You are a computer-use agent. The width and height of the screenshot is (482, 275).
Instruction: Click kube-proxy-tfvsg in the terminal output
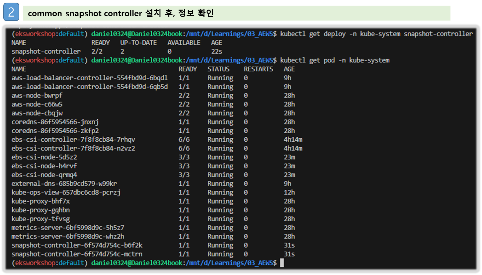[41, 219]
